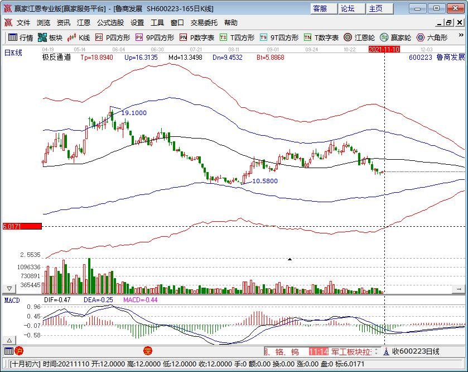Click the highlighted 2021-11-10 date marker
Image resolution: width=468 pixels, height=372 pixels.
coord(384,49)
